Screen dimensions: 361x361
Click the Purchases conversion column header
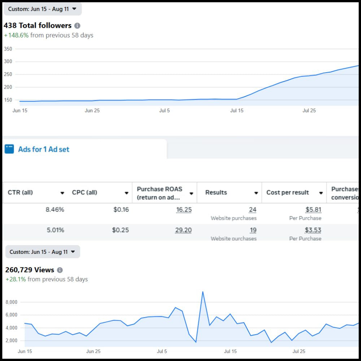(345, 193)
